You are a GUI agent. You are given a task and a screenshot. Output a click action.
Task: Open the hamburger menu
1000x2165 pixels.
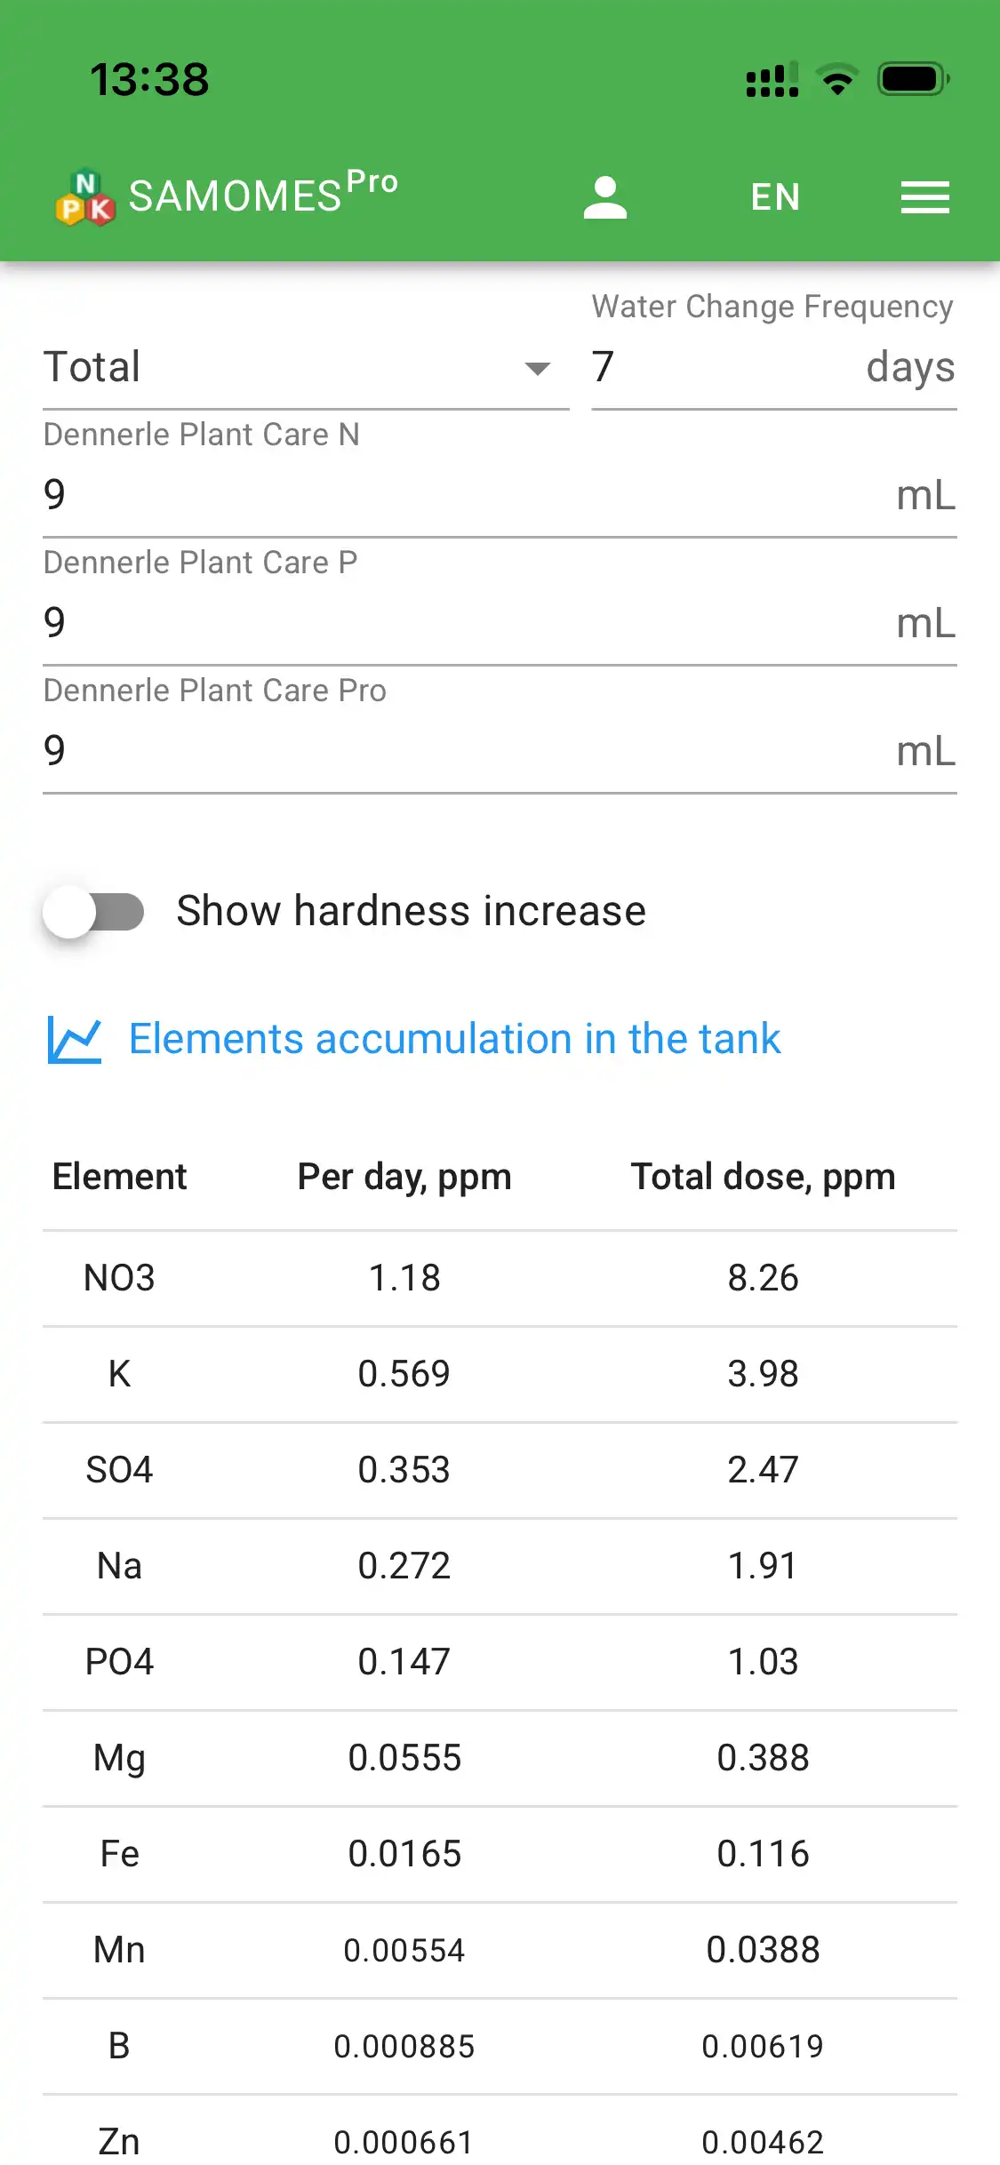click(924, 197)
